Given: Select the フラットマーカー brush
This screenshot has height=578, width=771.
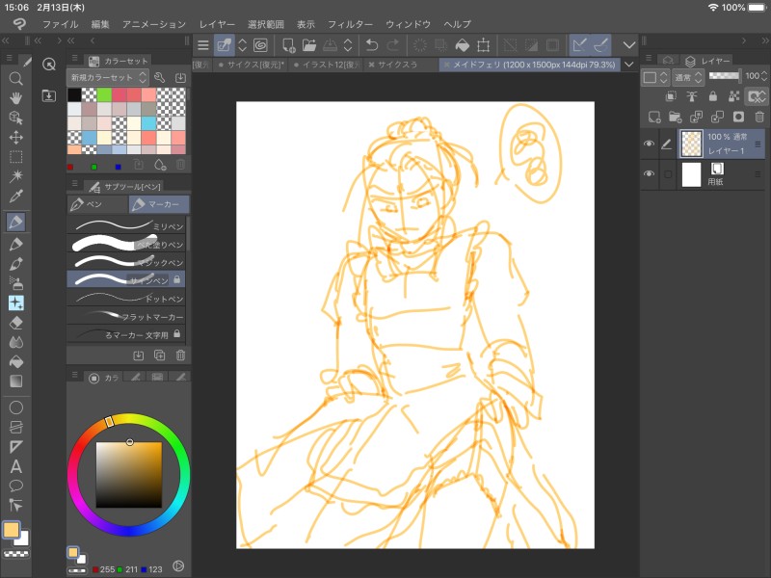Looking at the screenshot, I should coord(126,317).
